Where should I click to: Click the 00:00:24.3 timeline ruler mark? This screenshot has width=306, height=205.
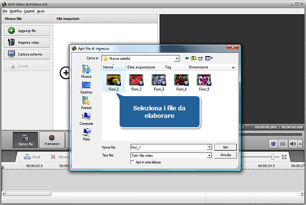click(x=266, y=166)
